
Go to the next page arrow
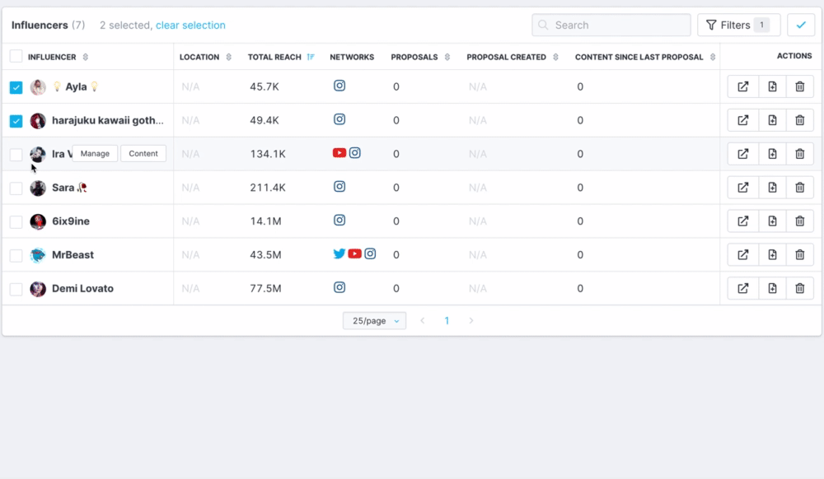tap(471, 320)
